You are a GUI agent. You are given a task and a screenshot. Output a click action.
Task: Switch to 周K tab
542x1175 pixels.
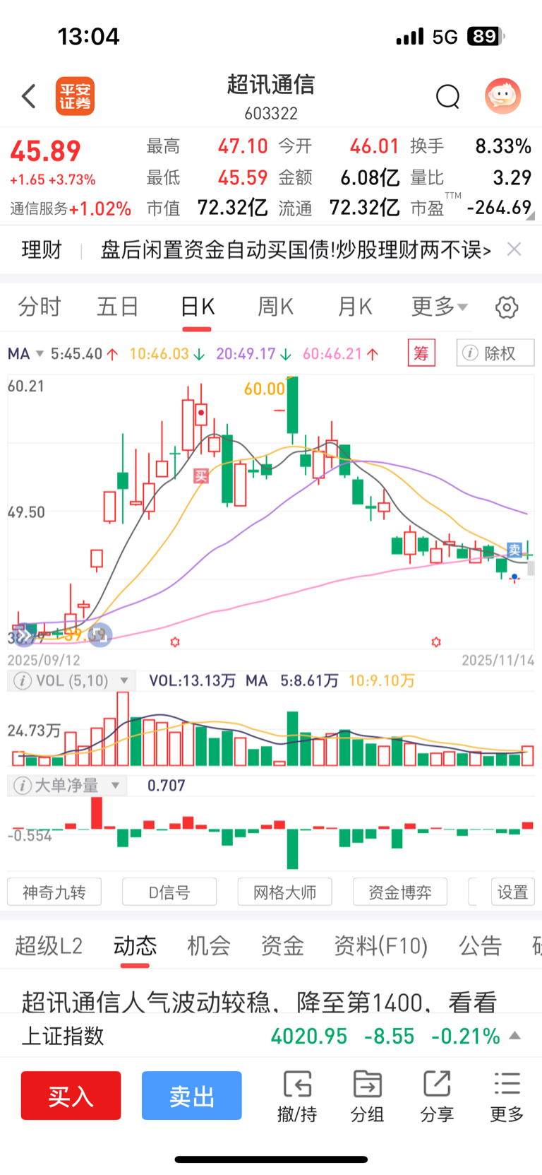click(x=275, y=307)
